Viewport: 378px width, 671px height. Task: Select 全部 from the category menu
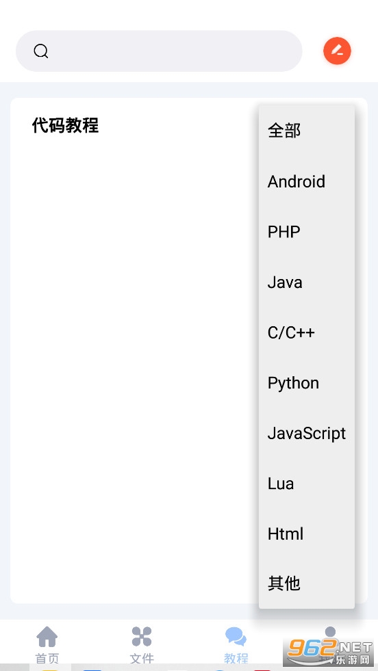point(307,131)
